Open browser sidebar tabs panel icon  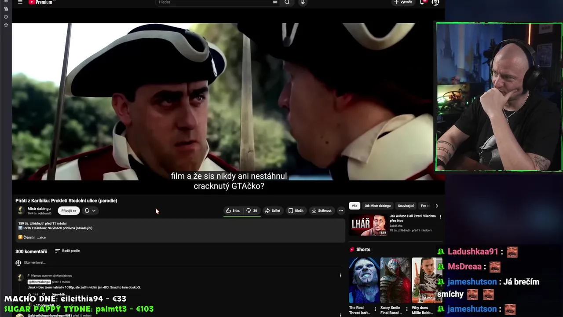pyautogui.click(x=6, y=9)
